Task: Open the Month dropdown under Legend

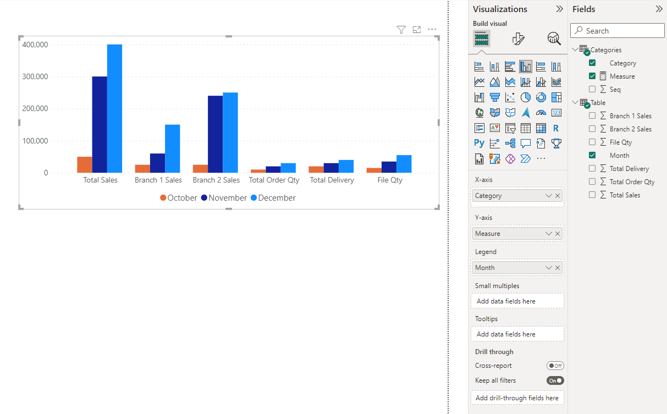Action: (x=548, y=267)
